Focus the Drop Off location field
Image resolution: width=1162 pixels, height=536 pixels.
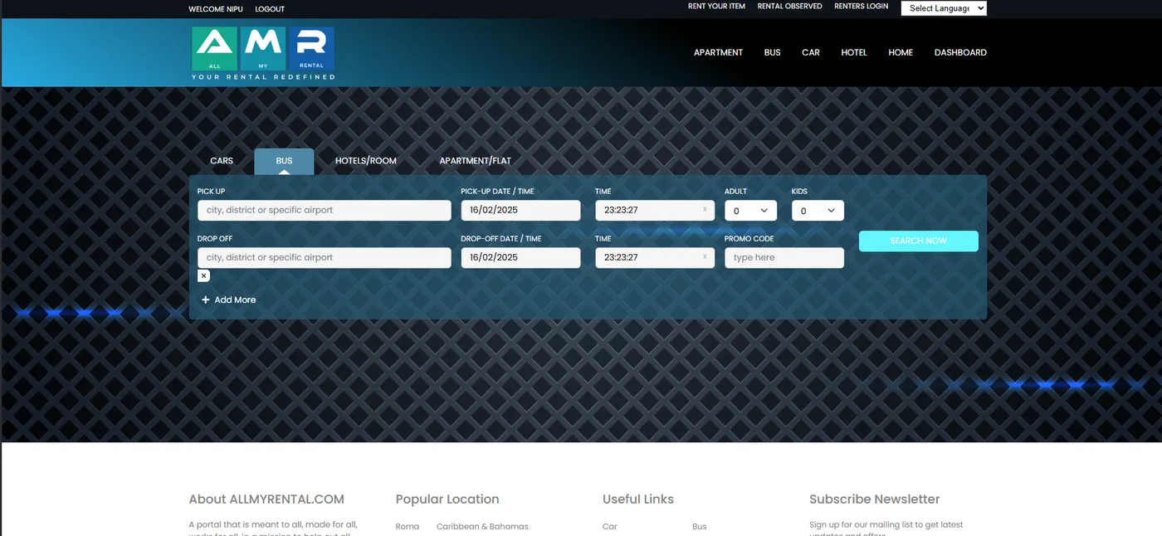325,258
